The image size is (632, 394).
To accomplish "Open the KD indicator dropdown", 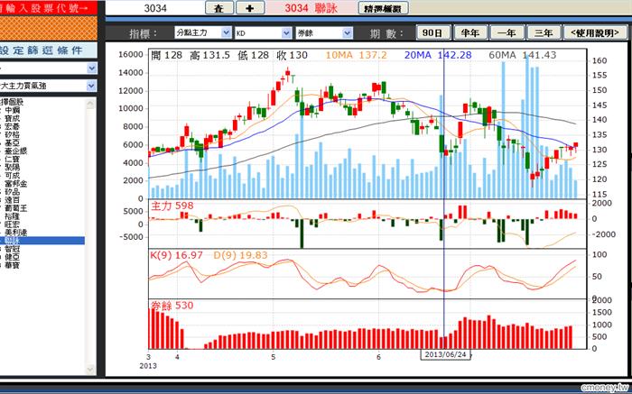I will click(264, 33).
